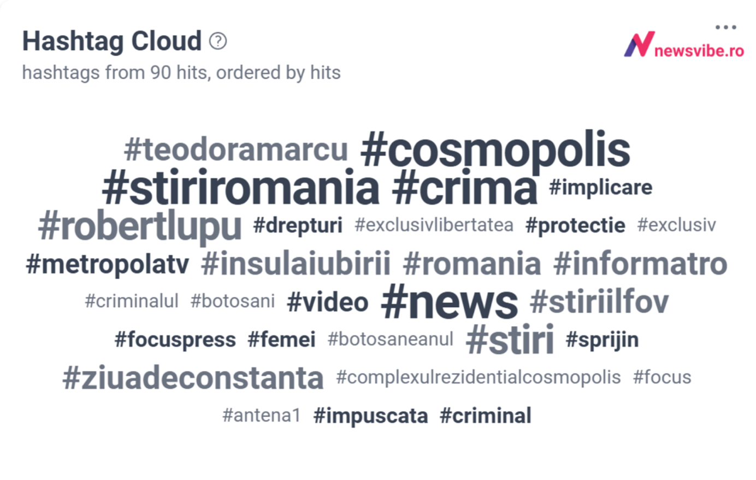The width and height of the screenshot is (756, 480).
Task: Click the #stiriilfov hashtag
Action: [599, 302]
